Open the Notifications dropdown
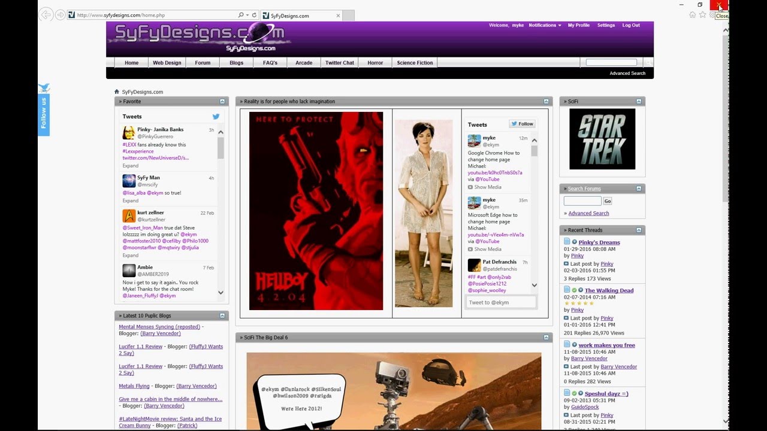The height and width of the screenshot is (431, 767). [x=545, y=25]
